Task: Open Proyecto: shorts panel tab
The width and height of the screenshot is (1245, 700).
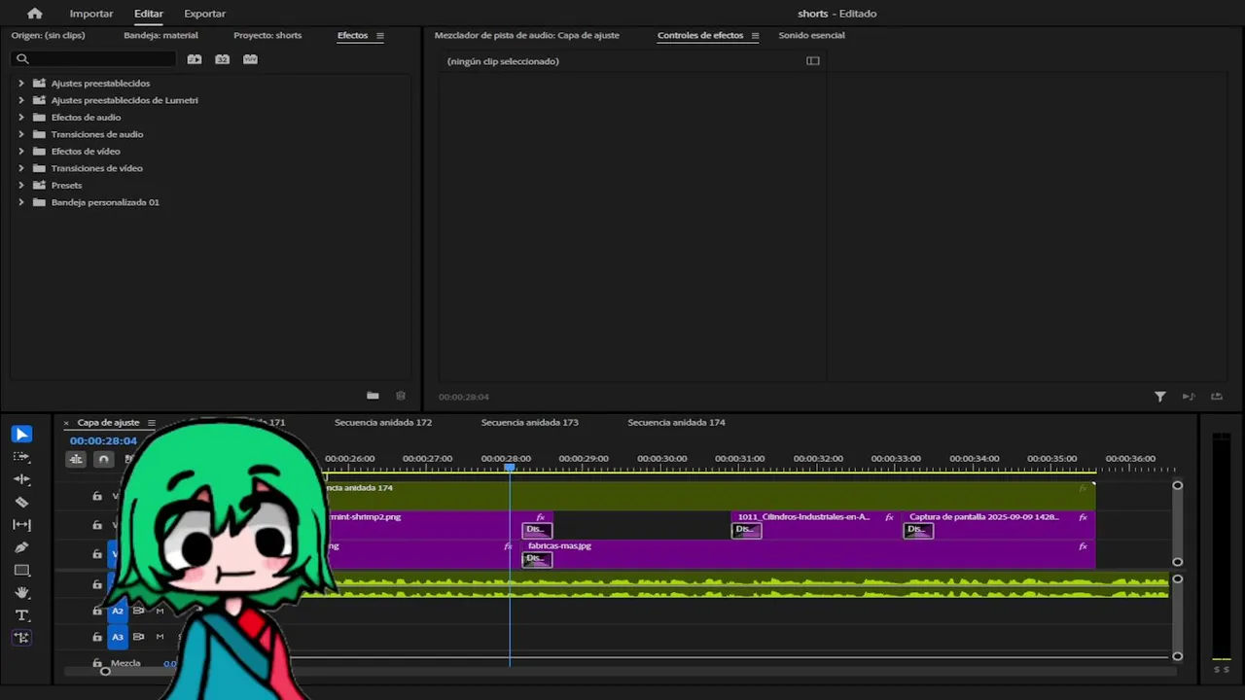Action: click(267, 35)
